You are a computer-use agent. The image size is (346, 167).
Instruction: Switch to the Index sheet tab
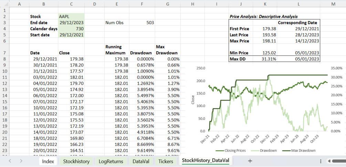(x=48, y=161)
